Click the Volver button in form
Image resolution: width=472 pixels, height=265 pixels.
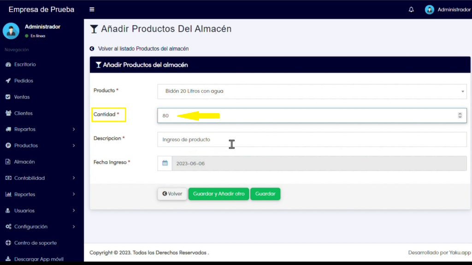tap(172, 194)
